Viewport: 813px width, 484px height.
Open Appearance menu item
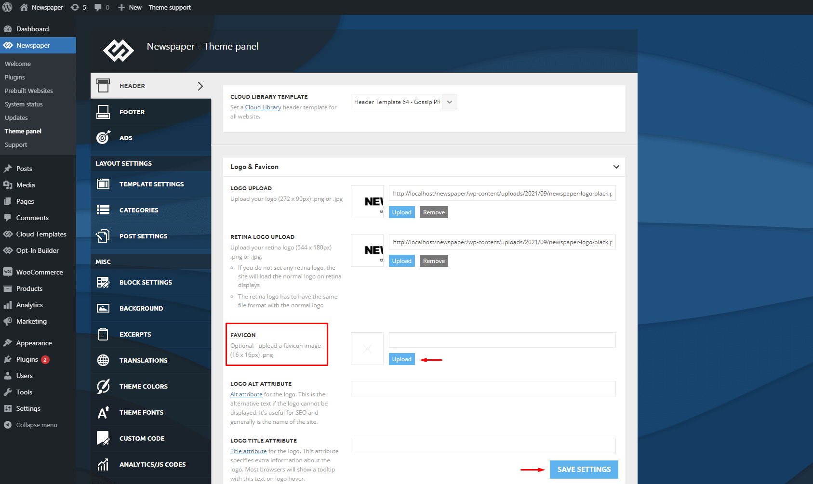coord(38,343)
